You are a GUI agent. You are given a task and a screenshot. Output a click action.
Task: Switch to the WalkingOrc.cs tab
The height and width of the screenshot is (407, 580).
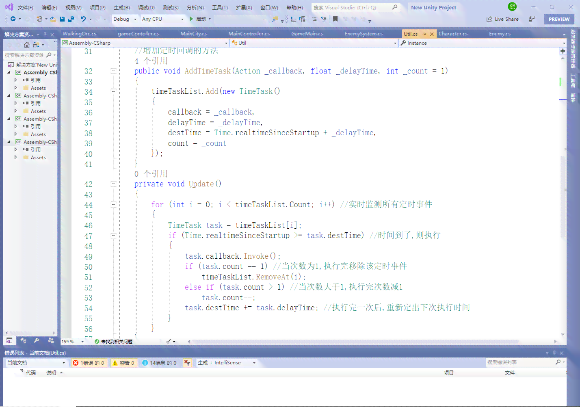80,34
